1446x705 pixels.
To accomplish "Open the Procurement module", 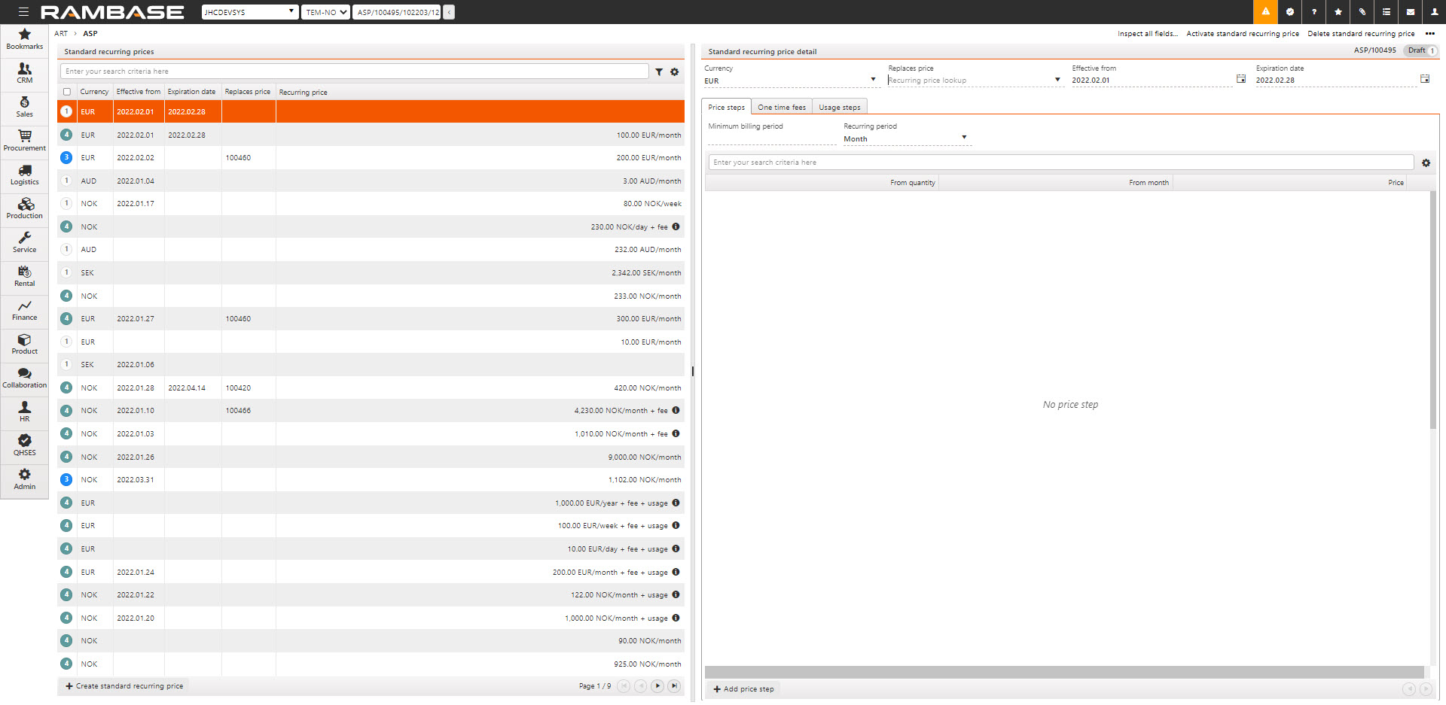I will tap(24, 141).
